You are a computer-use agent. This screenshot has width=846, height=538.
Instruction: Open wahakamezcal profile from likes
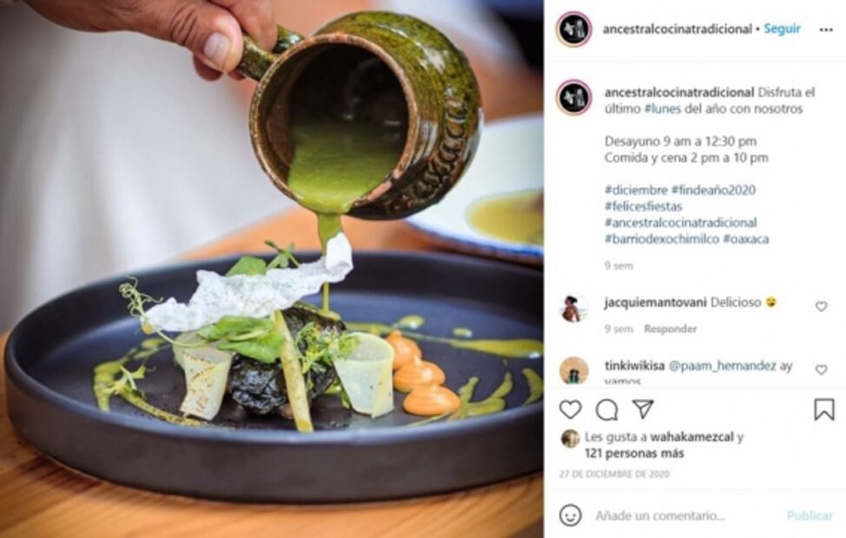(691, 436)
